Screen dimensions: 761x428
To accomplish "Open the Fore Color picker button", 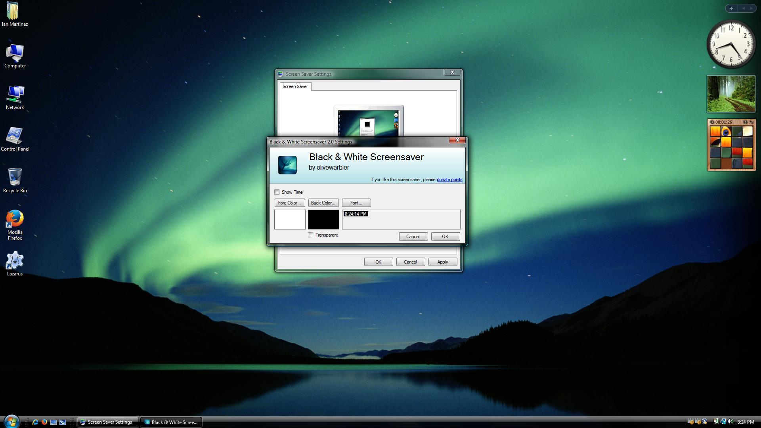I will (289, 203).
